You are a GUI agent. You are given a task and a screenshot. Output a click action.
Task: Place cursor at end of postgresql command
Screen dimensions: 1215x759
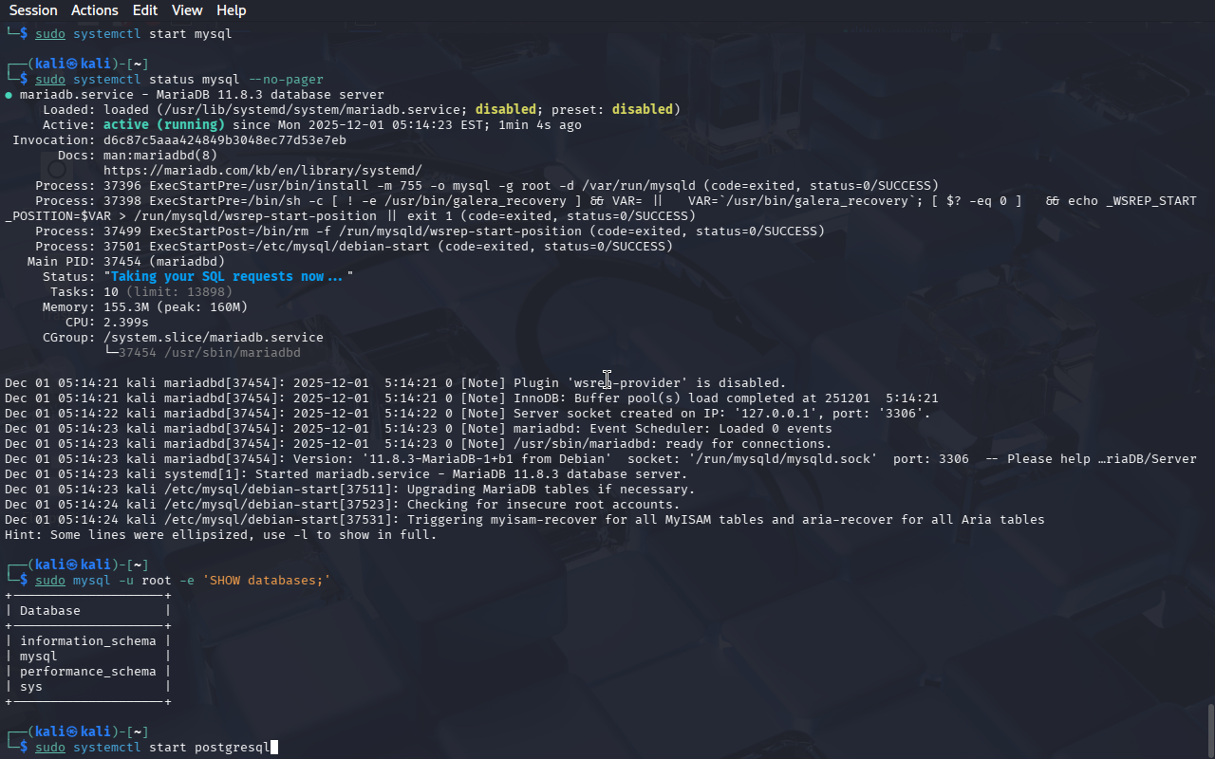click(x=273, y=747)
